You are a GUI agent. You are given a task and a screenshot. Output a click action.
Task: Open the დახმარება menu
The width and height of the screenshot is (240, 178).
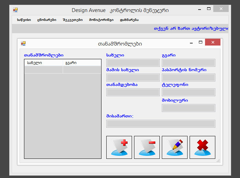(x=129, y=20)
